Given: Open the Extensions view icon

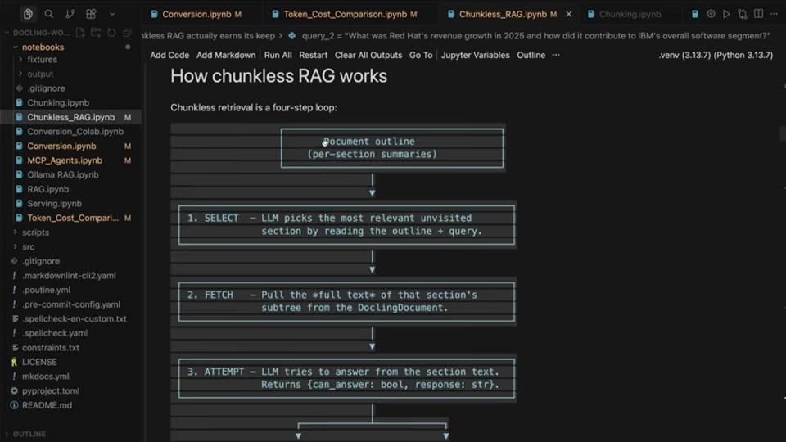Looking at the screenshot, I should [x=91, y=14].
